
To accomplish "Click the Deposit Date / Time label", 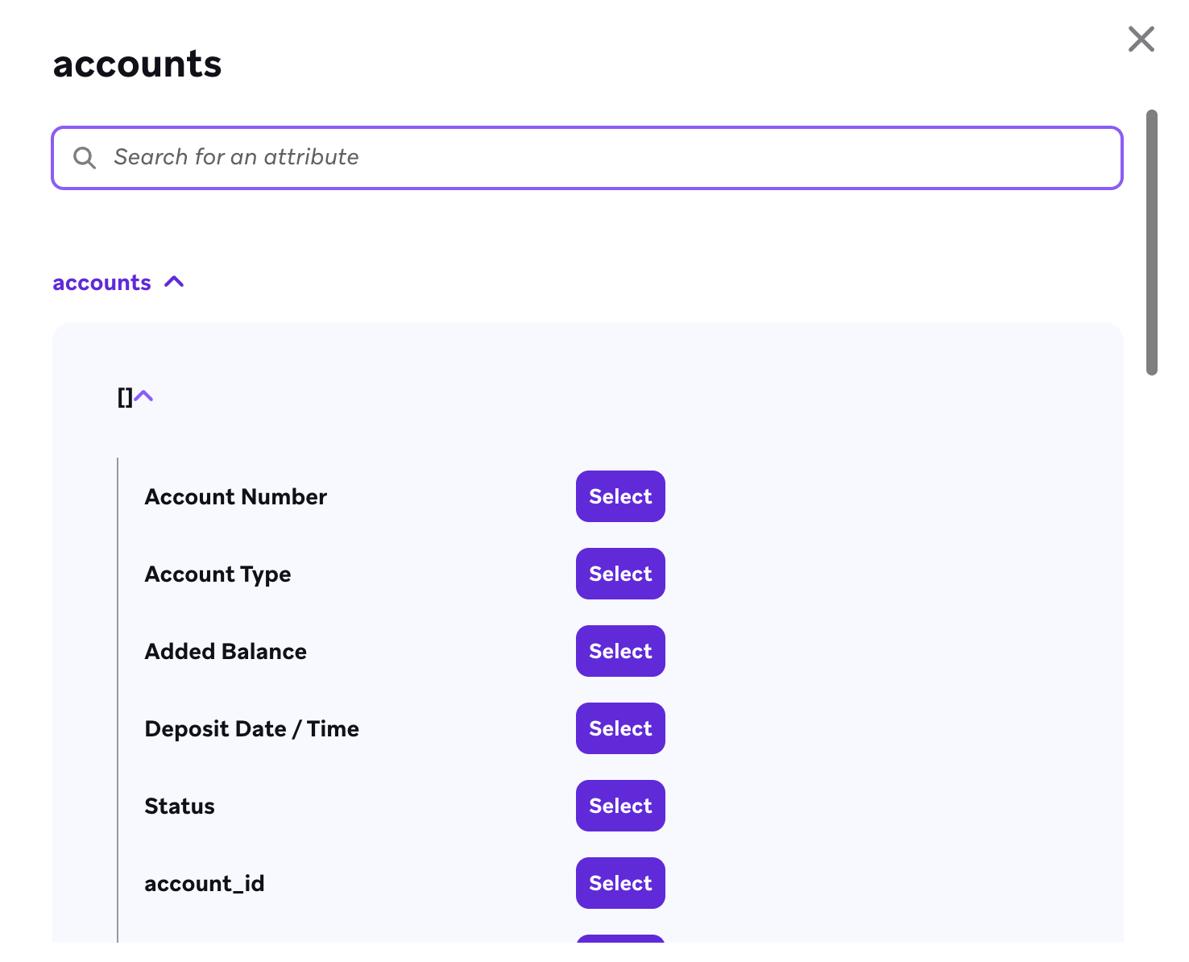I will pos(252,729).
